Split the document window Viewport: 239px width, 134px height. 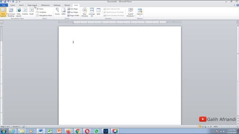click(x=98, y=12)
